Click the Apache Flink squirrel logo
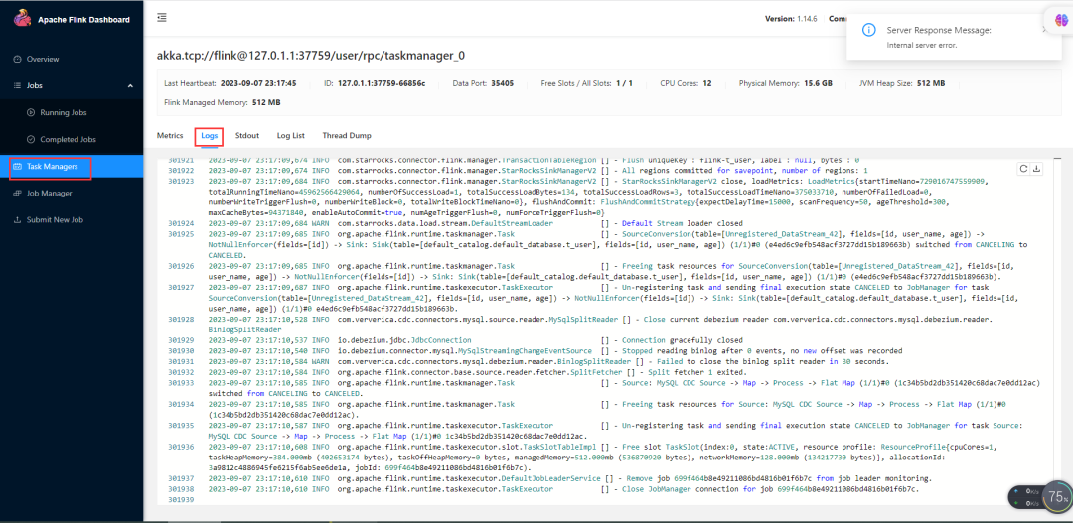The image size is (1073, 523). click(x=22, y=19)
